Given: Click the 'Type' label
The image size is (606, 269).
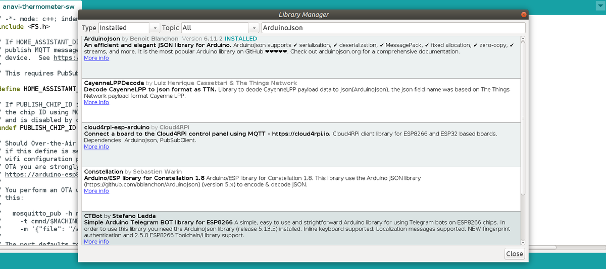Looking at the screenshot, I should [89, 28].
